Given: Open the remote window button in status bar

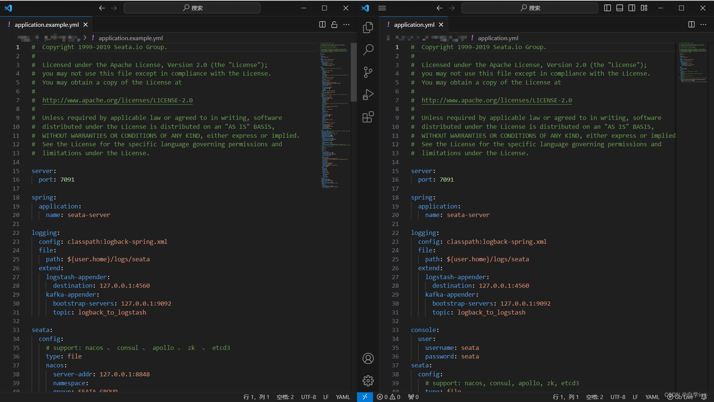Looking at the screenshot, I should click(365, 397).
